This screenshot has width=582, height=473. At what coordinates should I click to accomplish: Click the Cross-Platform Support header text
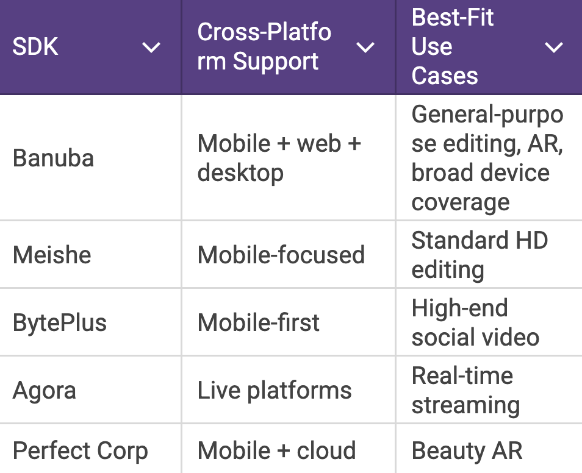(264, 47)
